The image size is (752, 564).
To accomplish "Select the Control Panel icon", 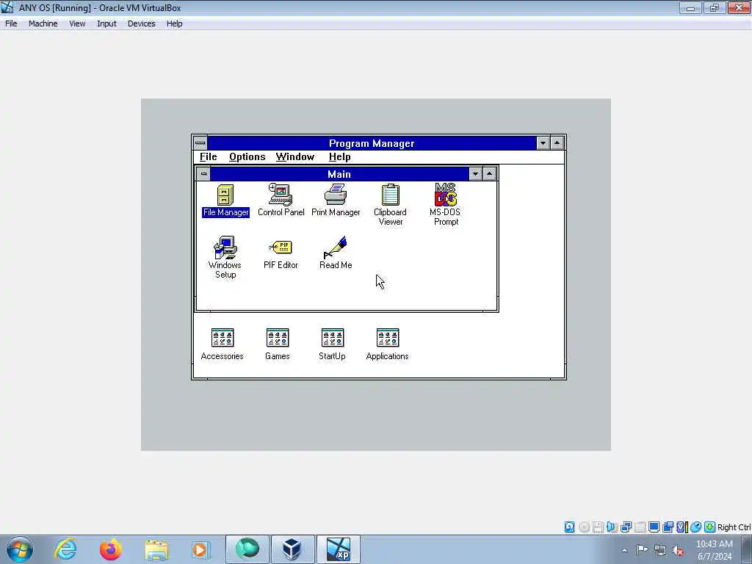I will 281,200.
